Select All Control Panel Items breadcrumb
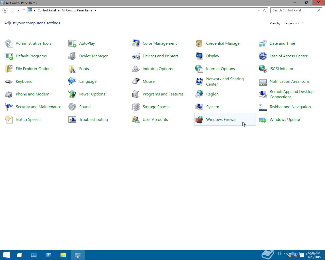Image resolution: width=325 pixels, height=260 pixels. click(x=77, y=10)
